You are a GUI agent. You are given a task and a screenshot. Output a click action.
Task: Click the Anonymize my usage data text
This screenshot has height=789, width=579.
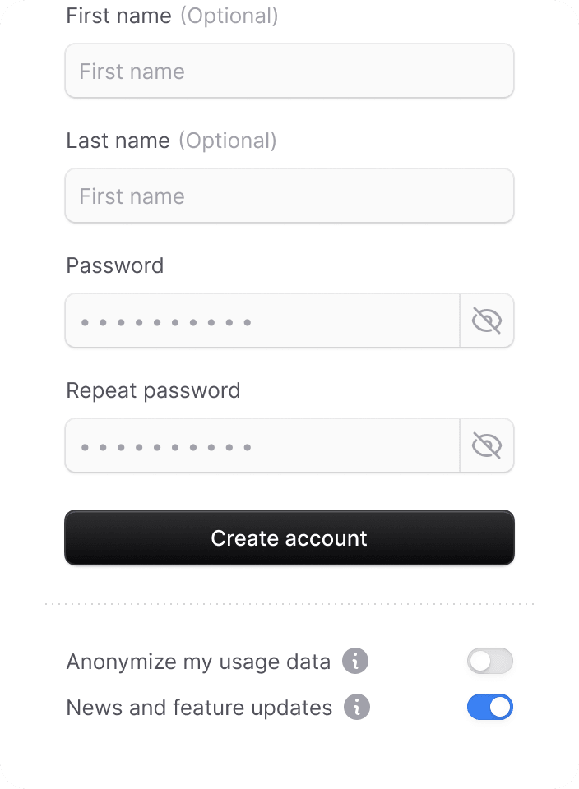tap(198, 662)
